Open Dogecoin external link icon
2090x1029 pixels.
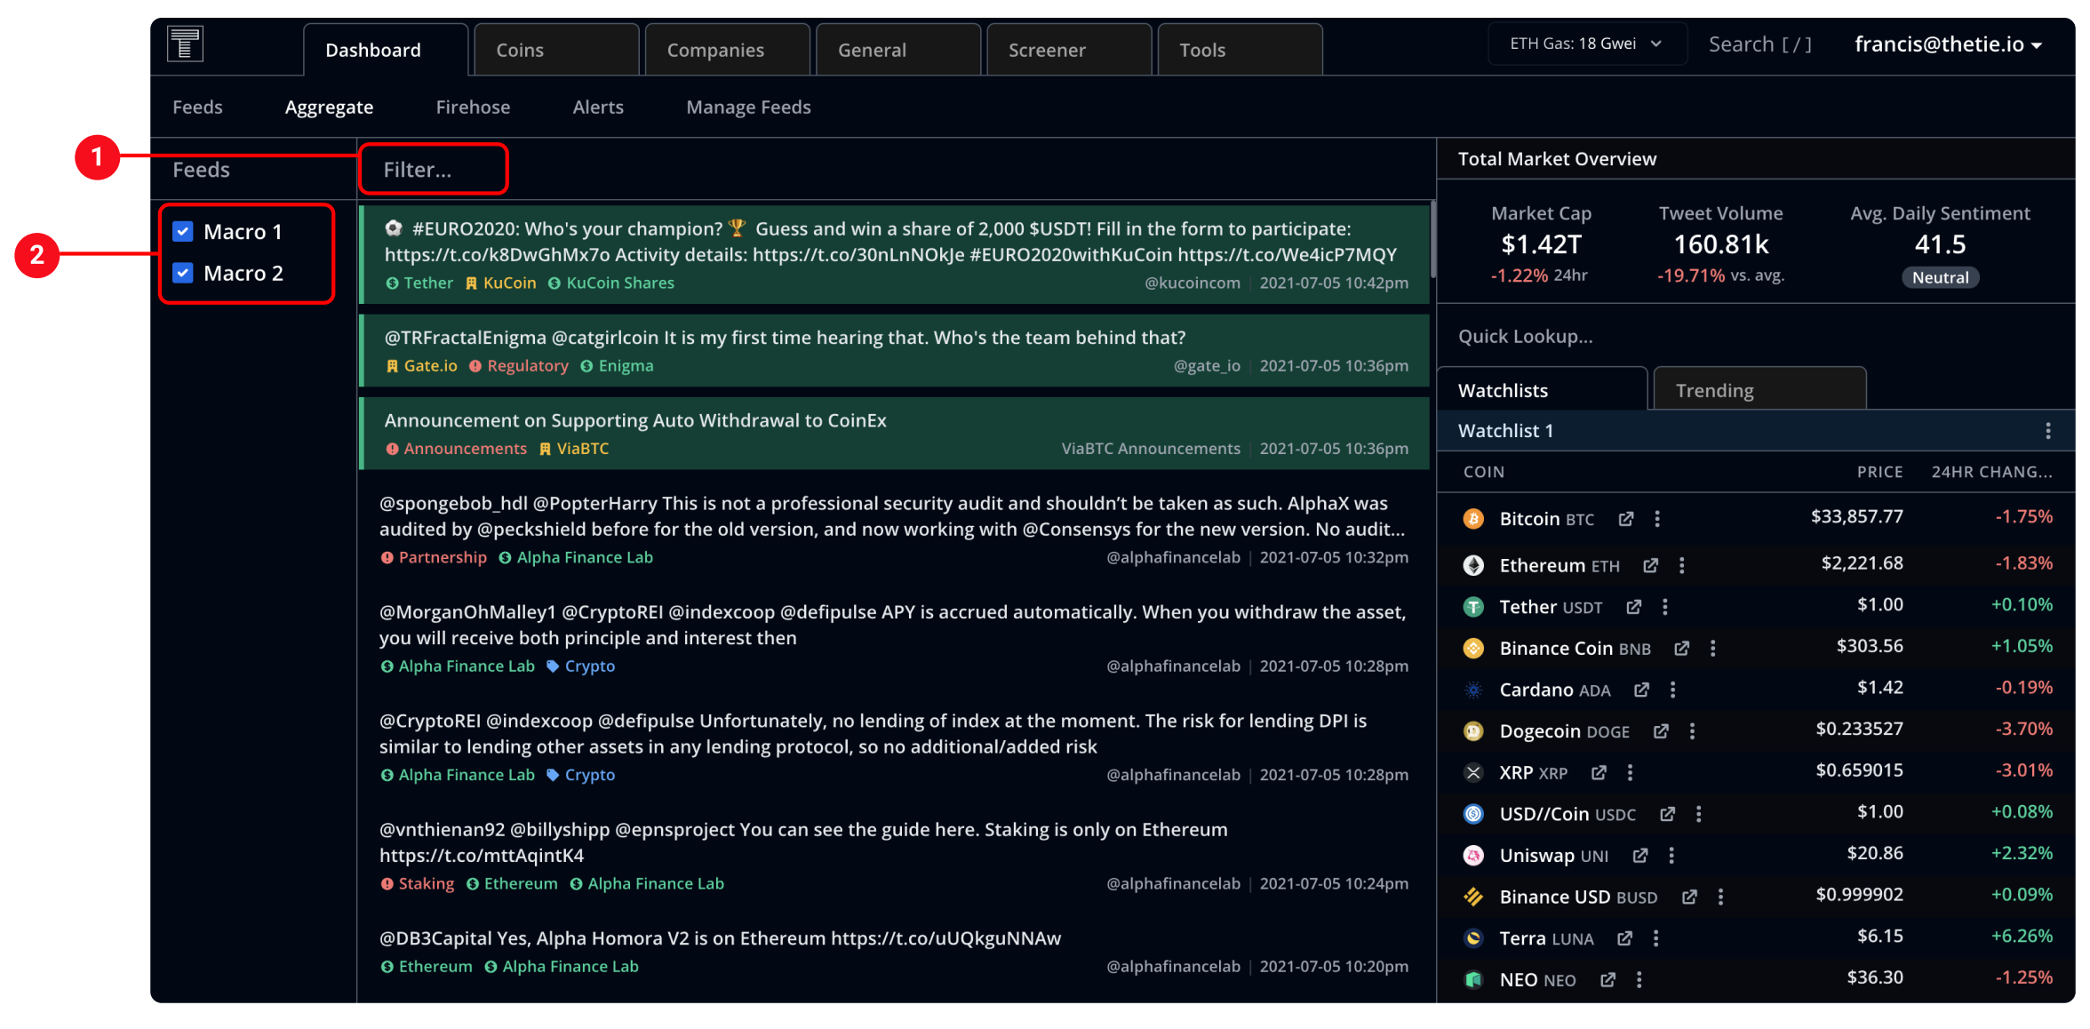pyautogui.click(x=1661, y=731)
